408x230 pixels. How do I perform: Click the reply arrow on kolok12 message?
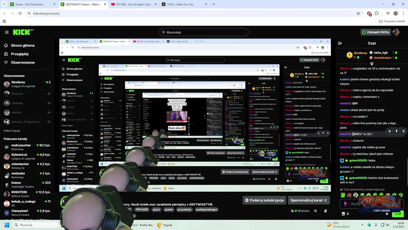(x=389, y=131)
